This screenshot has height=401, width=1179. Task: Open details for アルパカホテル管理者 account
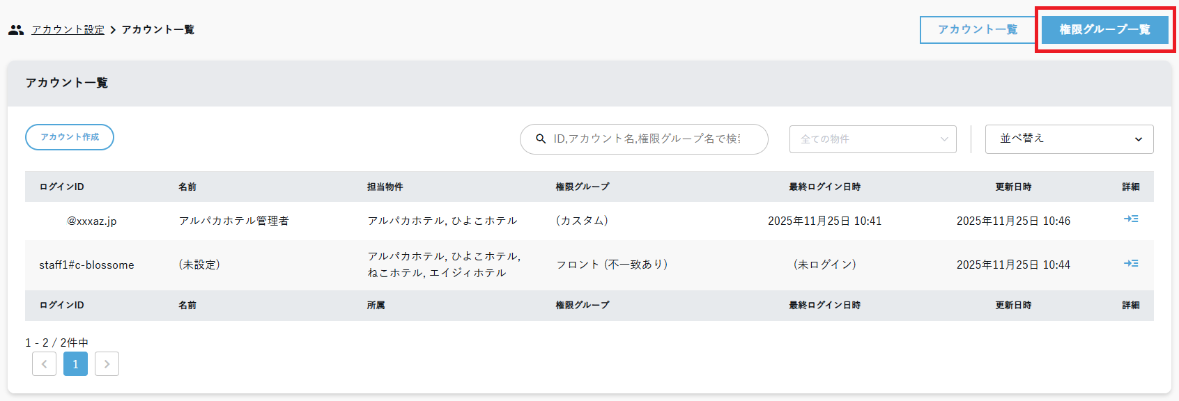pos(1130,219)
